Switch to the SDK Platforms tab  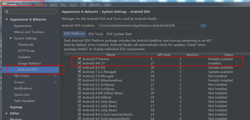74,34
